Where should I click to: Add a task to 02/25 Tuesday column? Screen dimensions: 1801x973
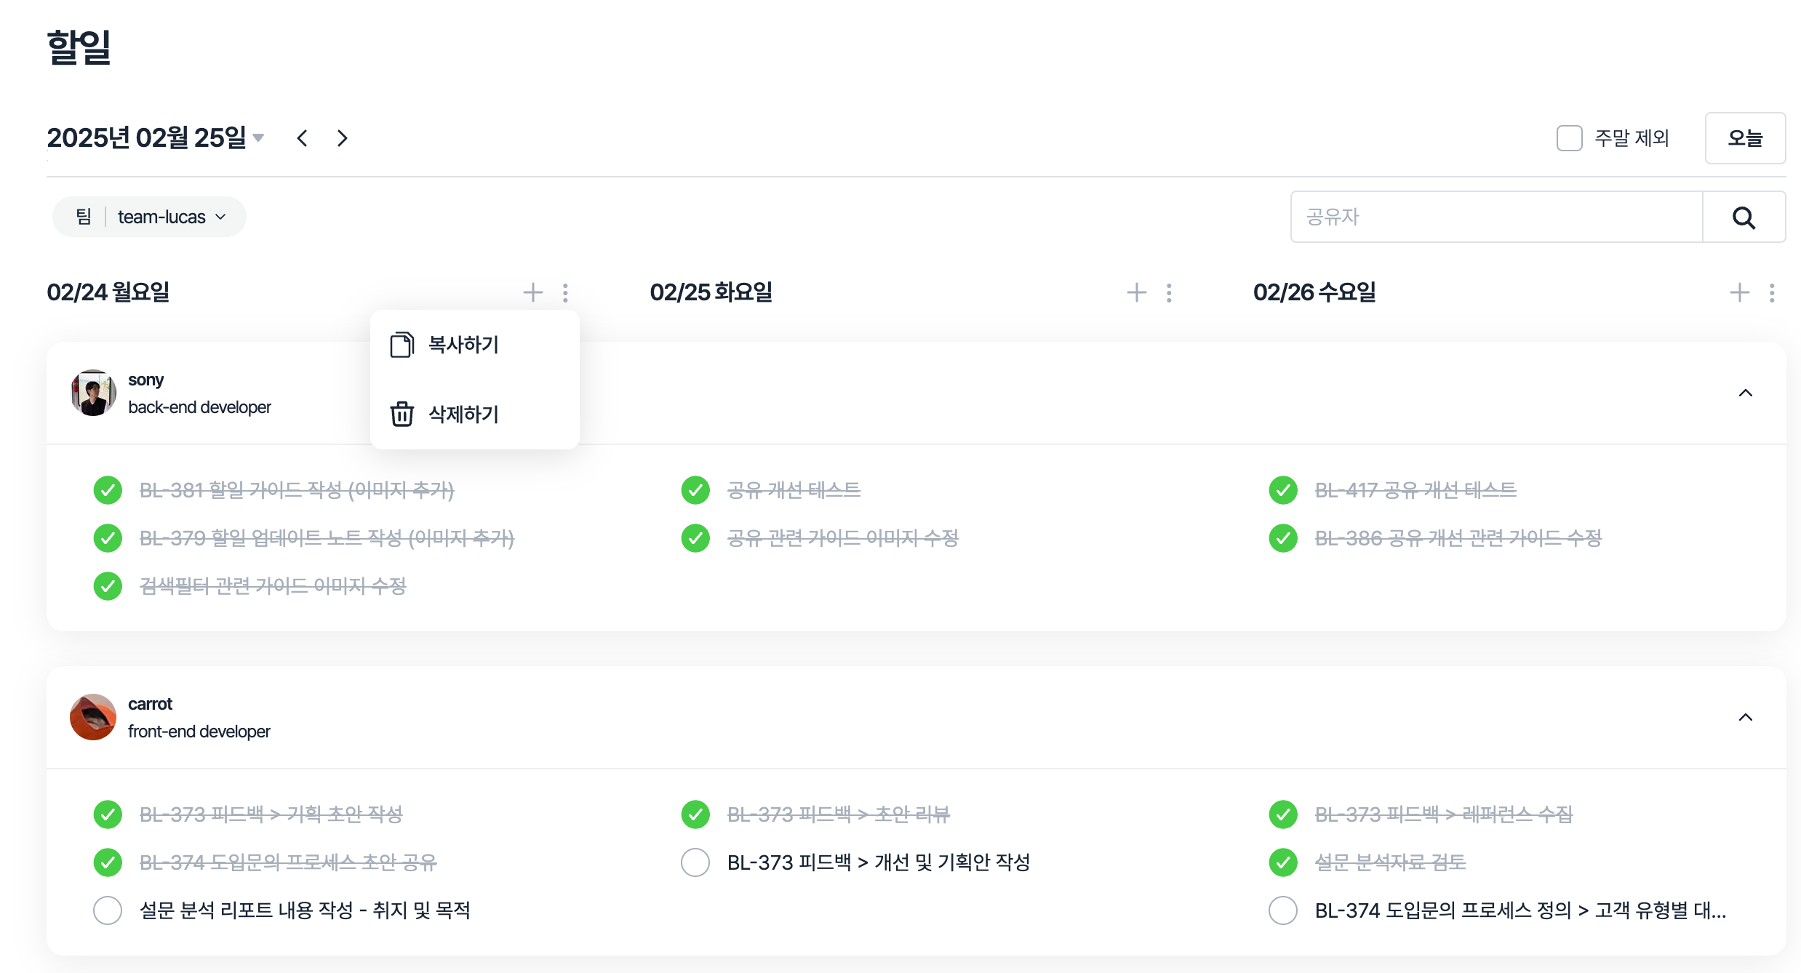(1136, 292)
